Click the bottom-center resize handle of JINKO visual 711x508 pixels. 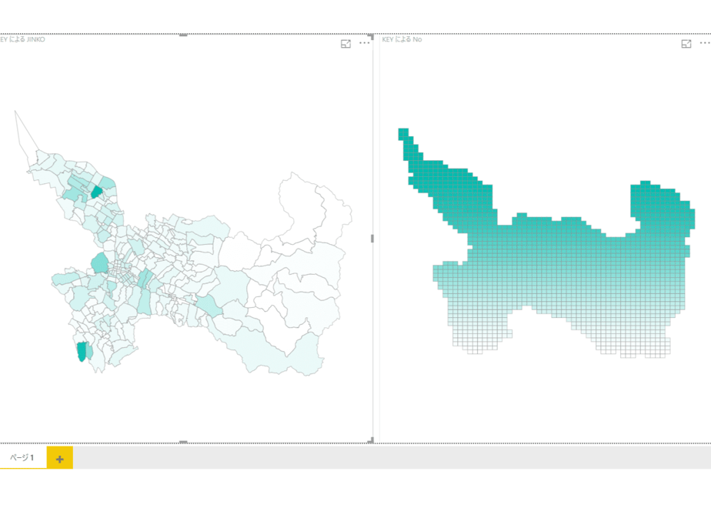(x=183, y=442)
